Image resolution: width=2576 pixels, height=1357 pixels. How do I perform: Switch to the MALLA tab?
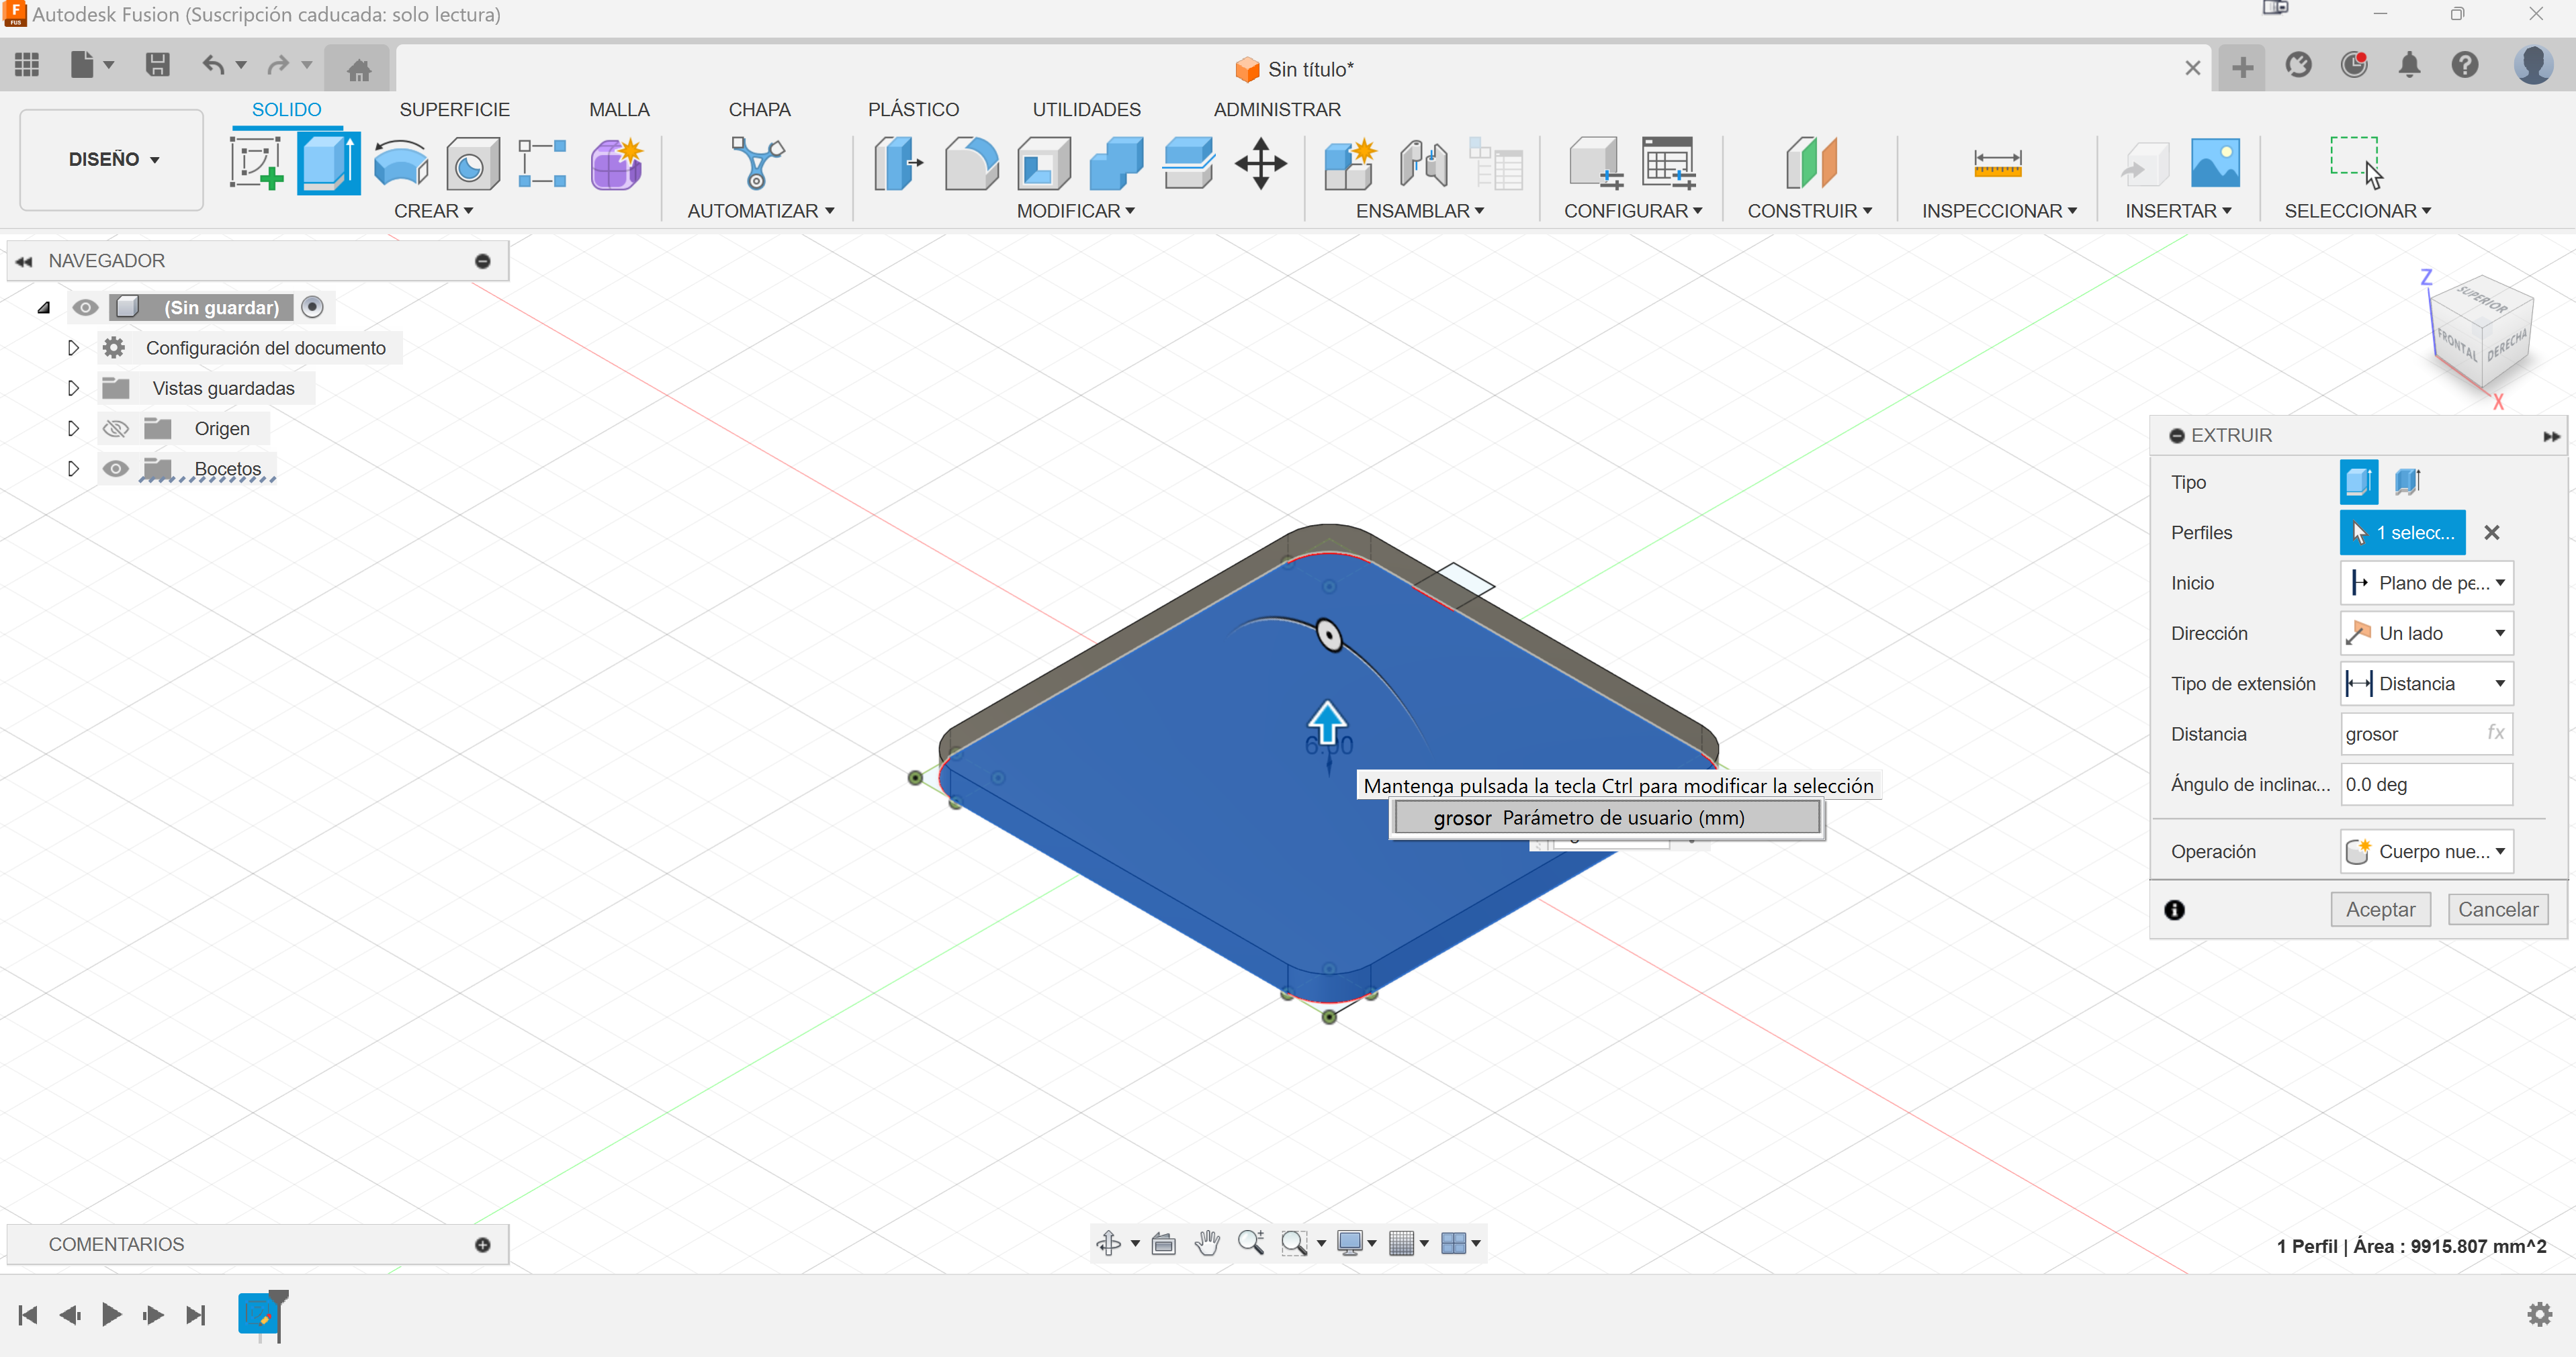(619, 110)
